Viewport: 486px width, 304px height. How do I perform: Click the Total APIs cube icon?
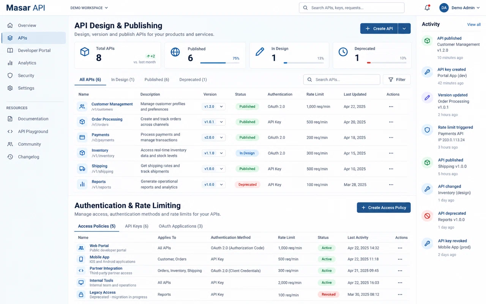click(x=85, y=52)
